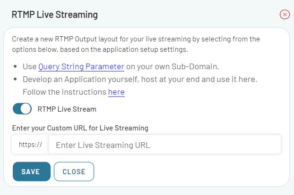This screenshot has height=195, width=294.
Task: Click the 'RTMP Live Stream' toggle label
Action: coord(67,109)
